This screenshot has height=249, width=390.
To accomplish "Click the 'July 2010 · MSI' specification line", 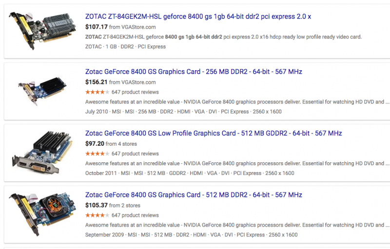I will [183, 112].
